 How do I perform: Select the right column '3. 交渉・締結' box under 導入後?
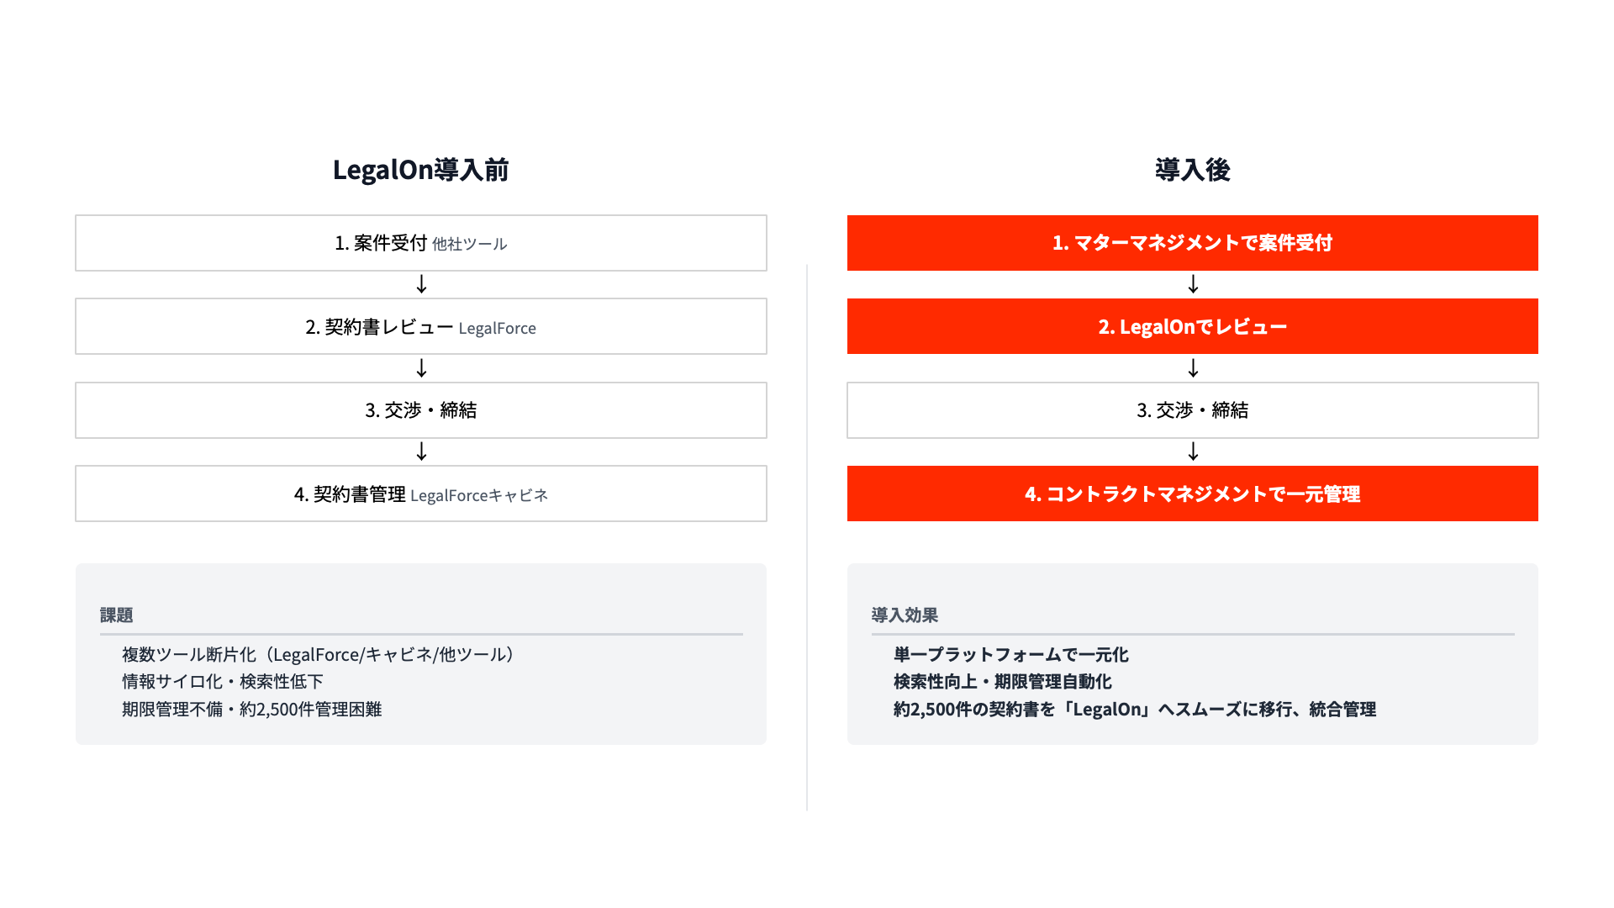(x=1193, y=410)
